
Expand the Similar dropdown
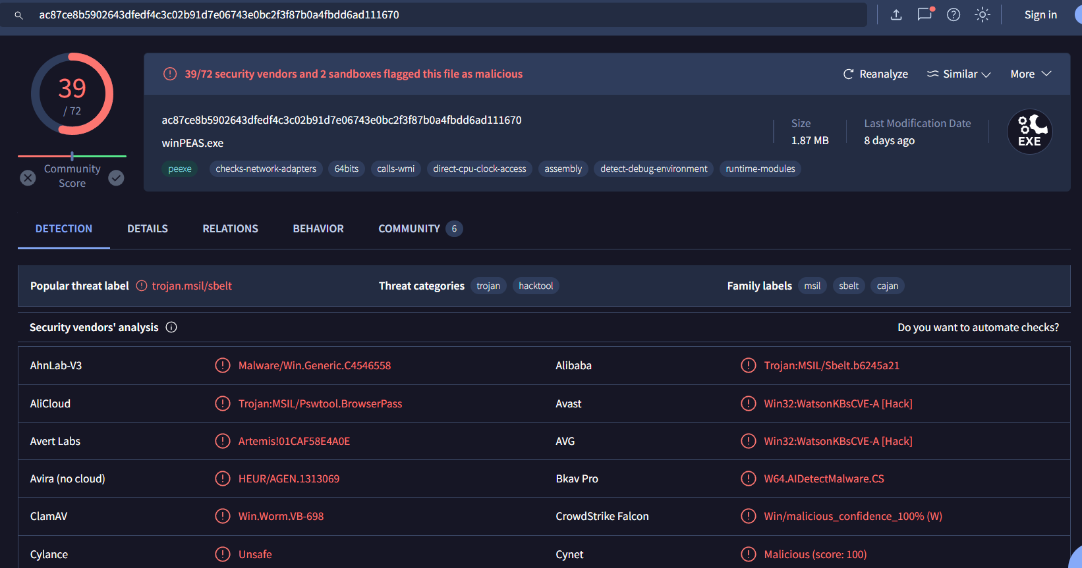959,74
